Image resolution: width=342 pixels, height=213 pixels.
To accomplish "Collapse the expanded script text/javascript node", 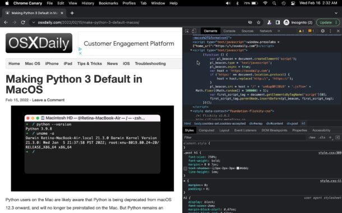I will pos(191,50).
